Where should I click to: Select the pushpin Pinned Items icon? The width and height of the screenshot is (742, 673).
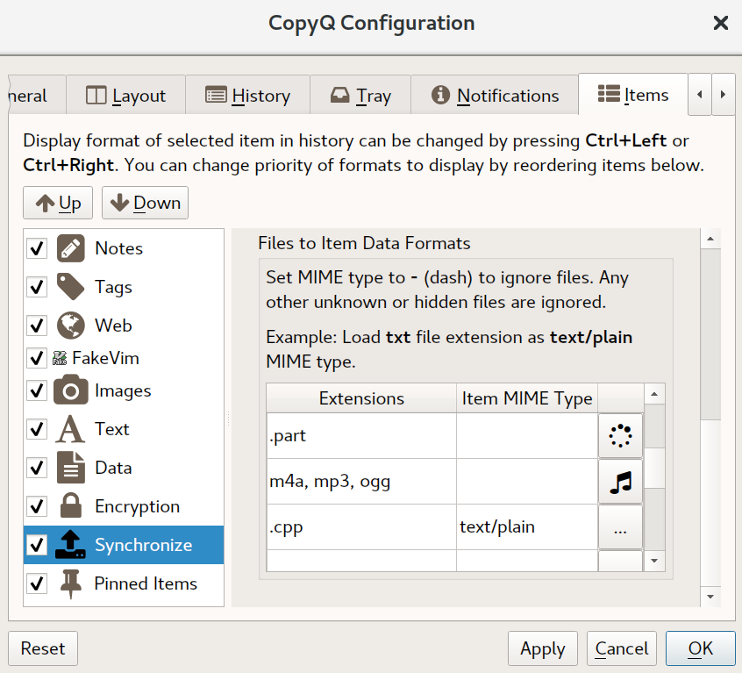tap(71, 584)
